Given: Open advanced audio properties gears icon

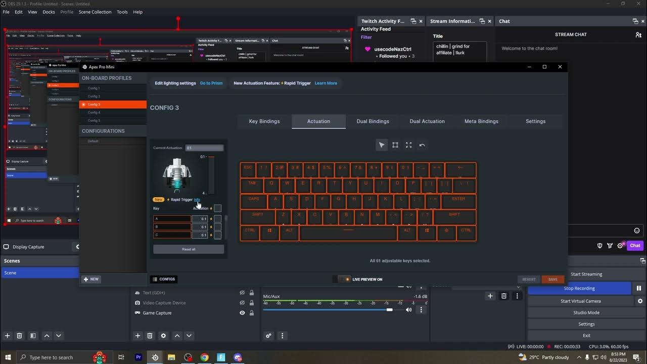Looking at the screenshot, I should tap(268, 336).
